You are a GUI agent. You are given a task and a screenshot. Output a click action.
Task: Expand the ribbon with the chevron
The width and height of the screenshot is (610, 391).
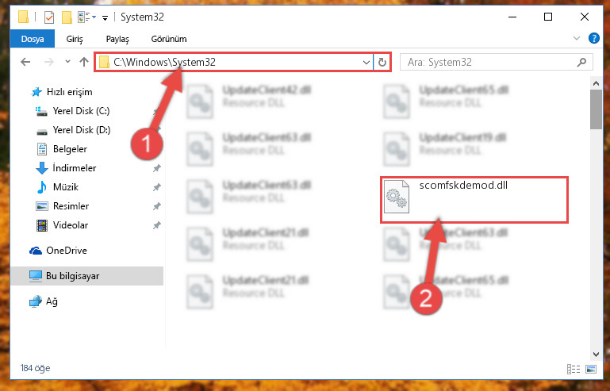tap(577, 39)
